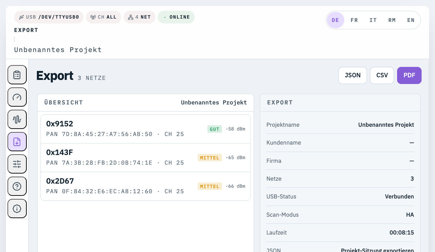
Task: Export data as PDF
Action: pyautogui.click(x=409, y=75)
